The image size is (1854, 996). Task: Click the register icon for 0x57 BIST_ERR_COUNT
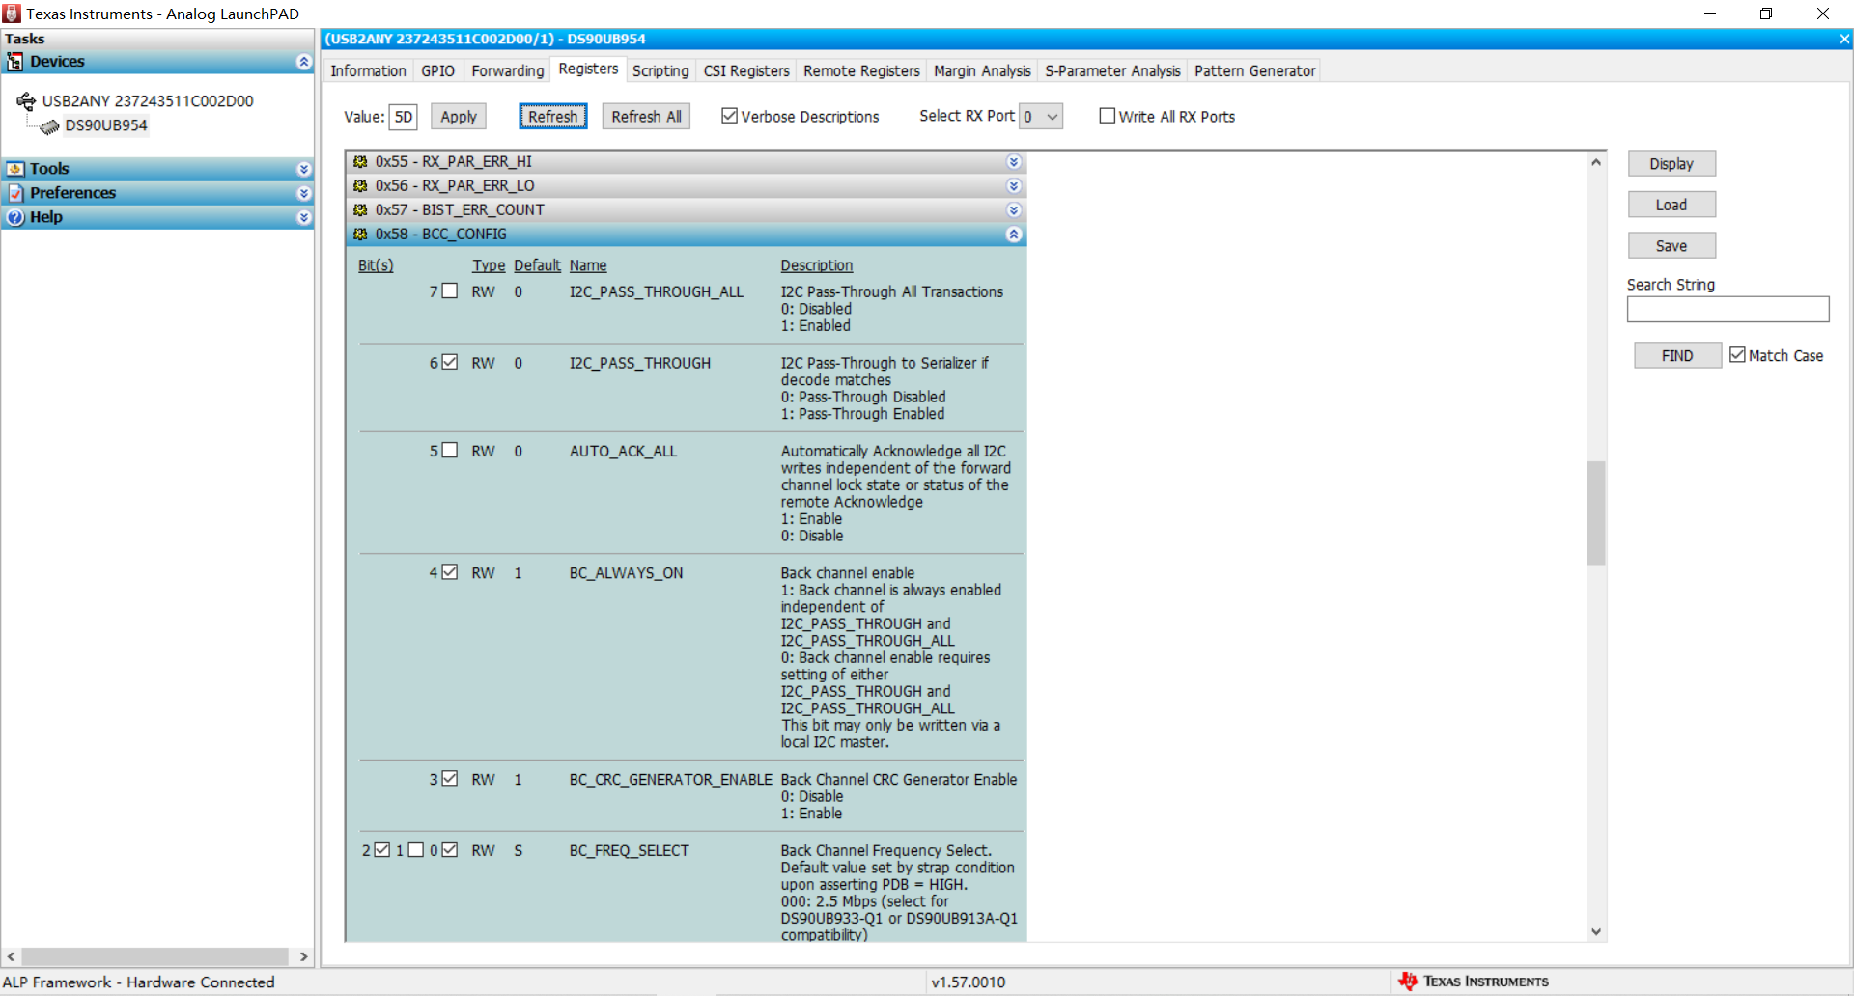(360, 210)
